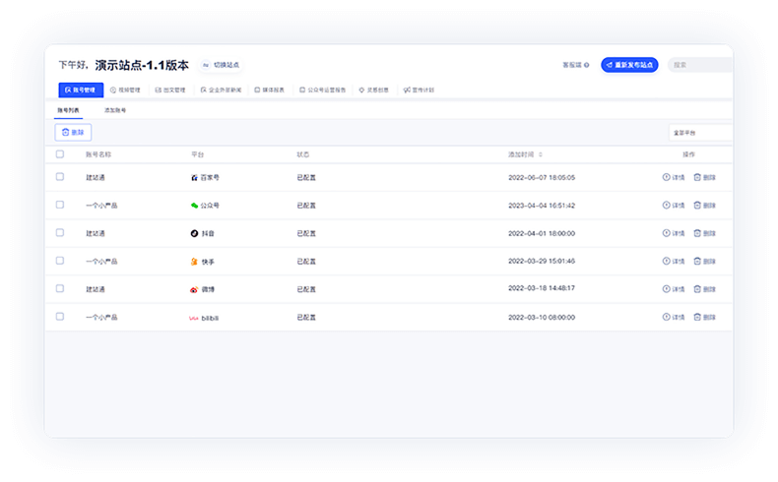This screenshot has width=778, height=482.
Task: Check the box for the 公众号 row
Action: tap(60, 205)
